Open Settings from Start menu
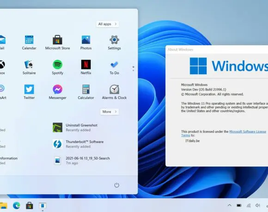 [114, 42]
